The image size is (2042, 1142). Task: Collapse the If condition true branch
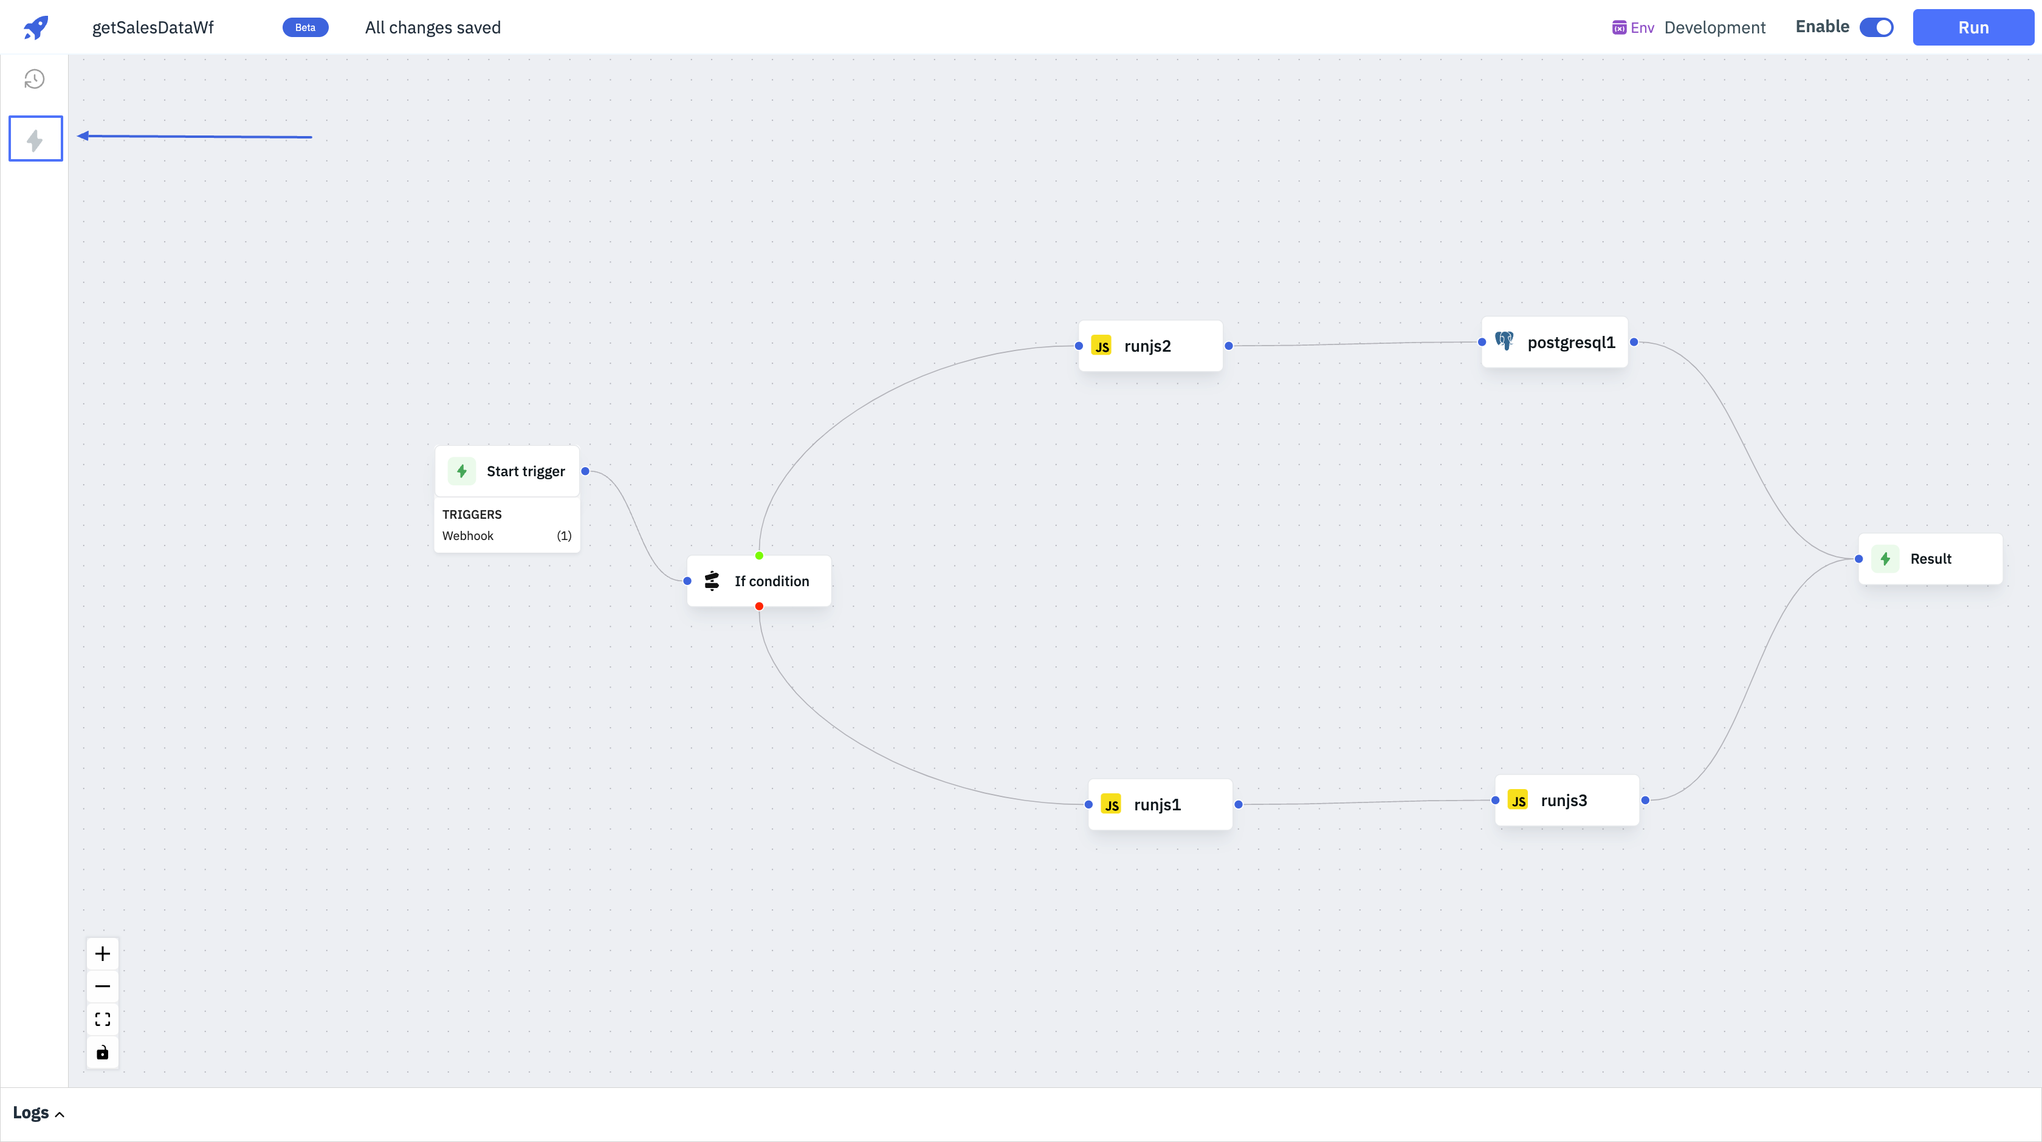(x=758, y=555)
